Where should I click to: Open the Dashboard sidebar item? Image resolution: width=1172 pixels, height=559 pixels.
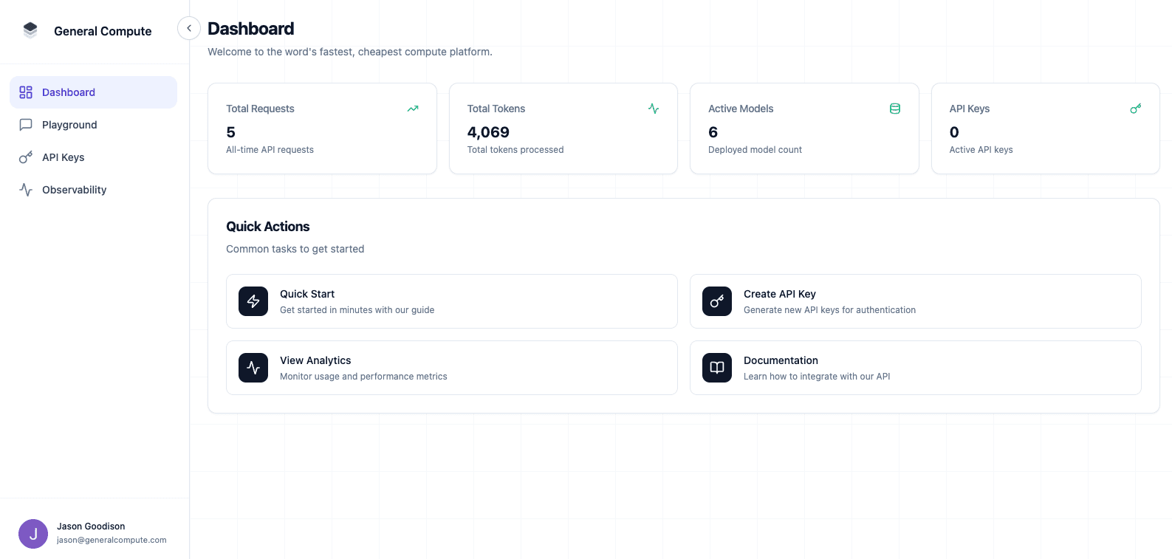[93, 92]
